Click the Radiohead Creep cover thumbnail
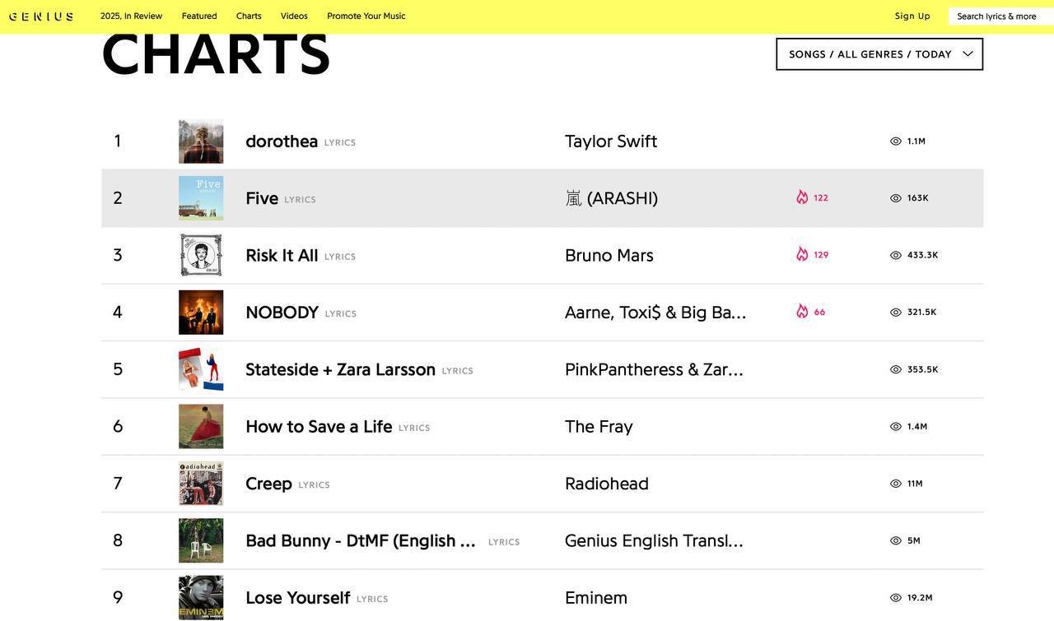The width and height of the screenshot is (1054, 621). tap(201, 484)
